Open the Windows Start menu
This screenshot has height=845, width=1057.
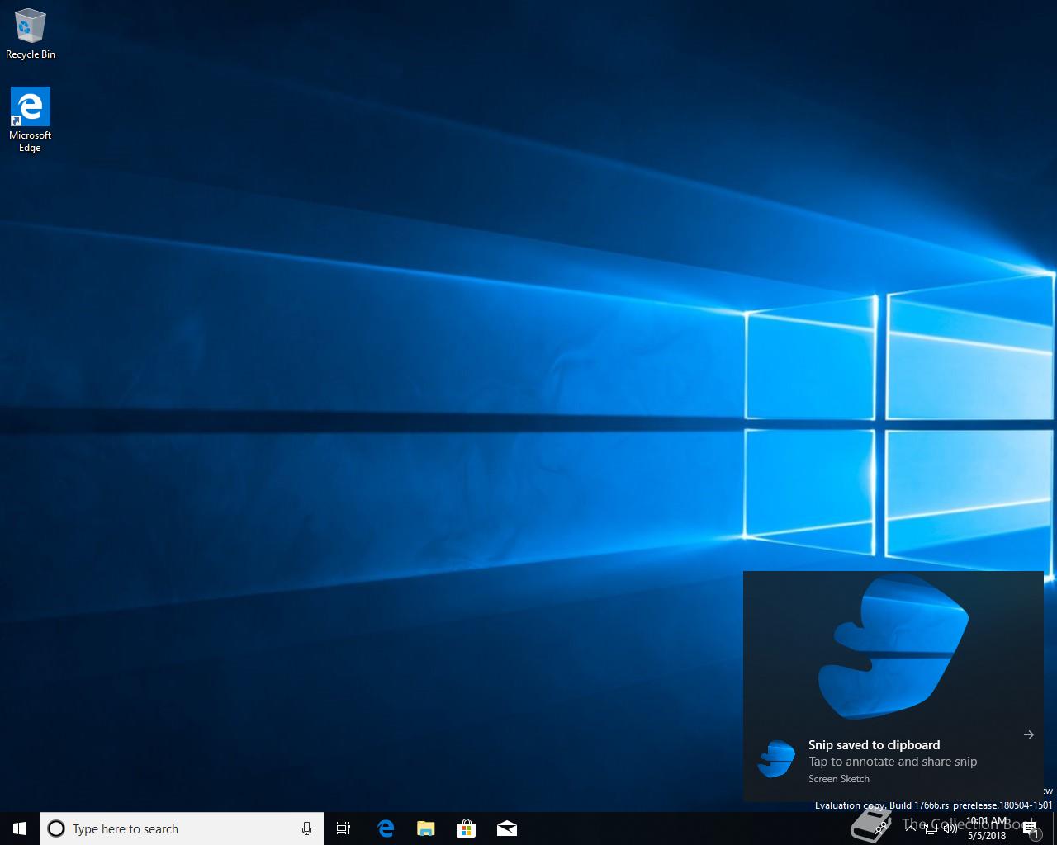point(20,828)
